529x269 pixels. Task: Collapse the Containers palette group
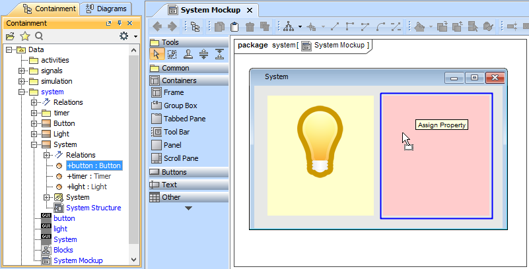click(189, 80)
